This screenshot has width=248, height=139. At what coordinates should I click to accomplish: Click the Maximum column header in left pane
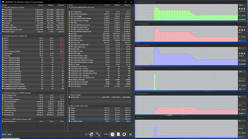tap(59, 5)
